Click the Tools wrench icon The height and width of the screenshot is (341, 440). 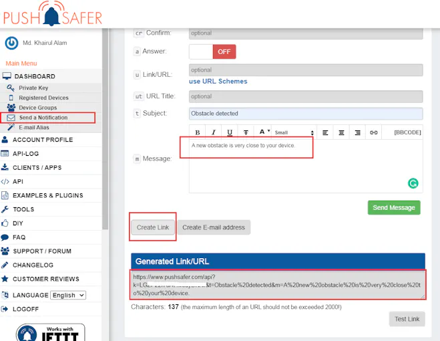pos(5,209)
